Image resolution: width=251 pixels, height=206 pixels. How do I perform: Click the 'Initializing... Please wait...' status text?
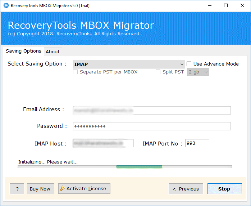(48, 162)
